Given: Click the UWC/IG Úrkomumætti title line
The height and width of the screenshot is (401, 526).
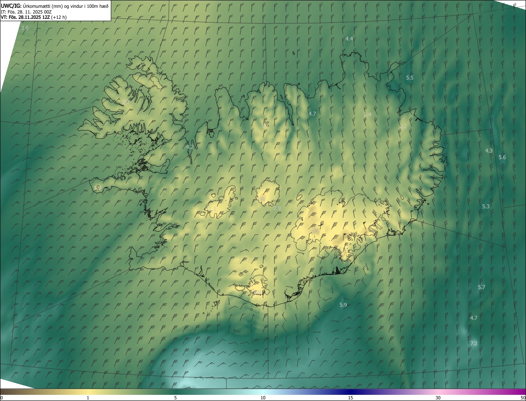Looking at the screenshot, I should click(55, 6).
